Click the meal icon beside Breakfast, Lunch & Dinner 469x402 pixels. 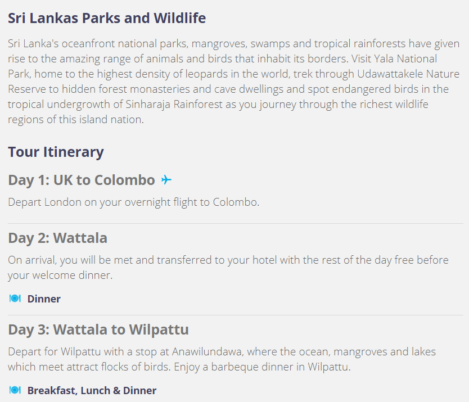pos(15,390)
